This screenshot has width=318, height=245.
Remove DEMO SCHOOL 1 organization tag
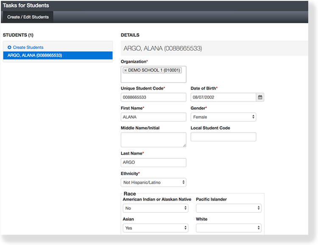pos(126,70)
